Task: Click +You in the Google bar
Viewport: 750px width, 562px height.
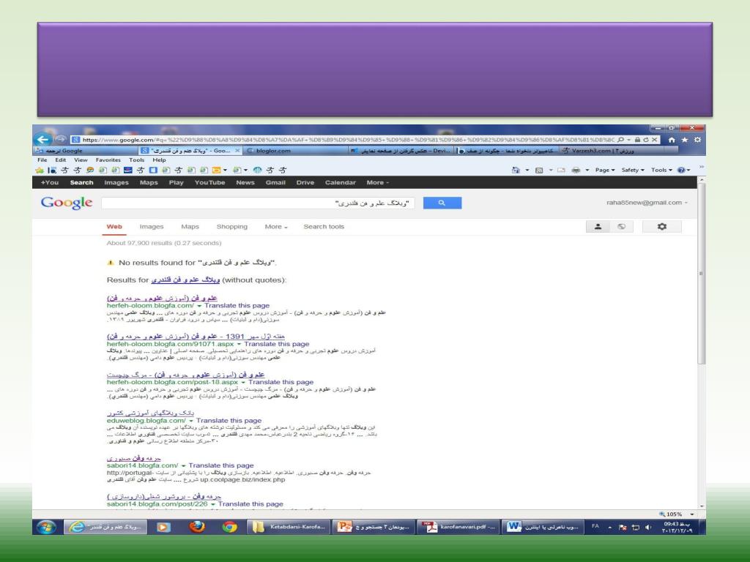Action: 49,182
